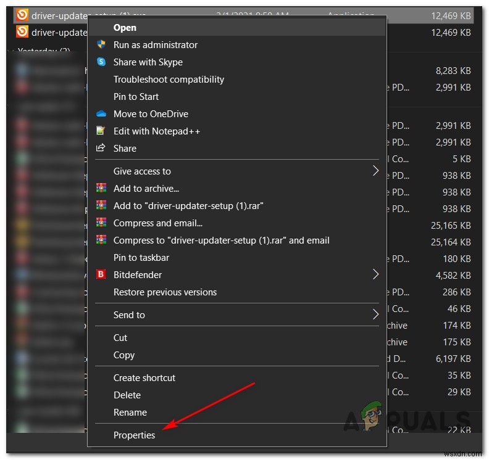
Task: Click the 25,165 KB size cell
Action: coord(451,225)
